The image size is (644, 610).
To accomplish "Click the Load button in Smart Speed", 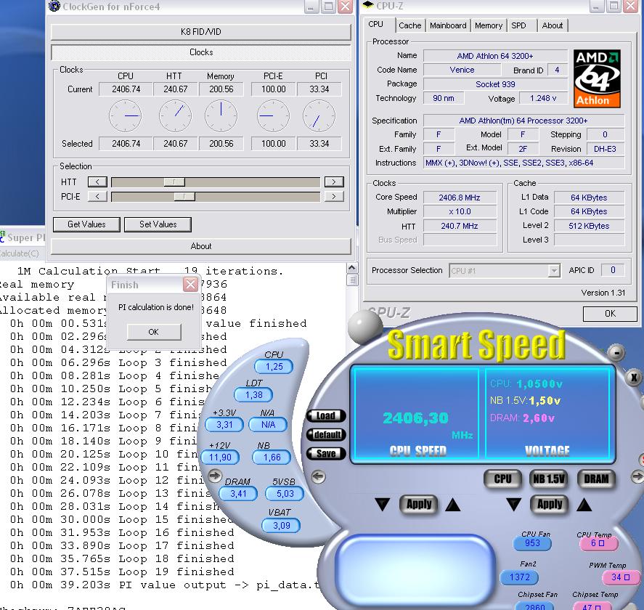I will [326, 415].
